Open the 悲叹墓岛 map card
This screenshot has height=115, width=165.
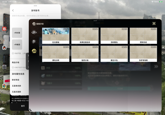(x=114, y=36)
